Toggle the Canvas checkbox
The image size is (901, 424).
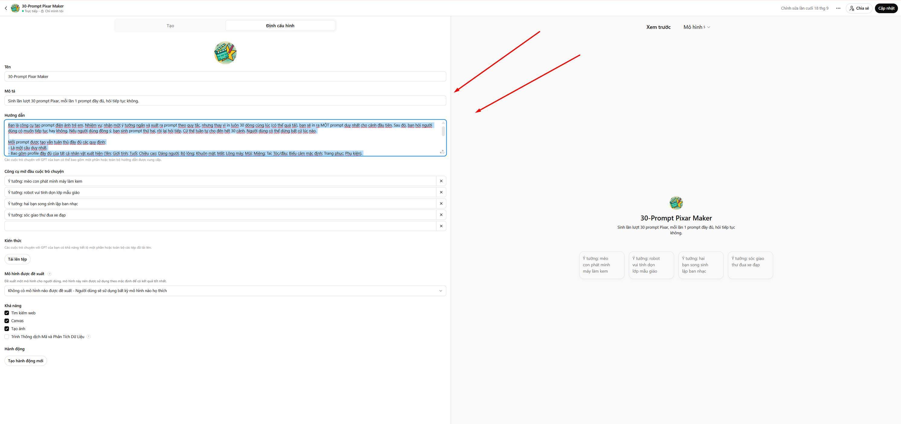point(7,321)
